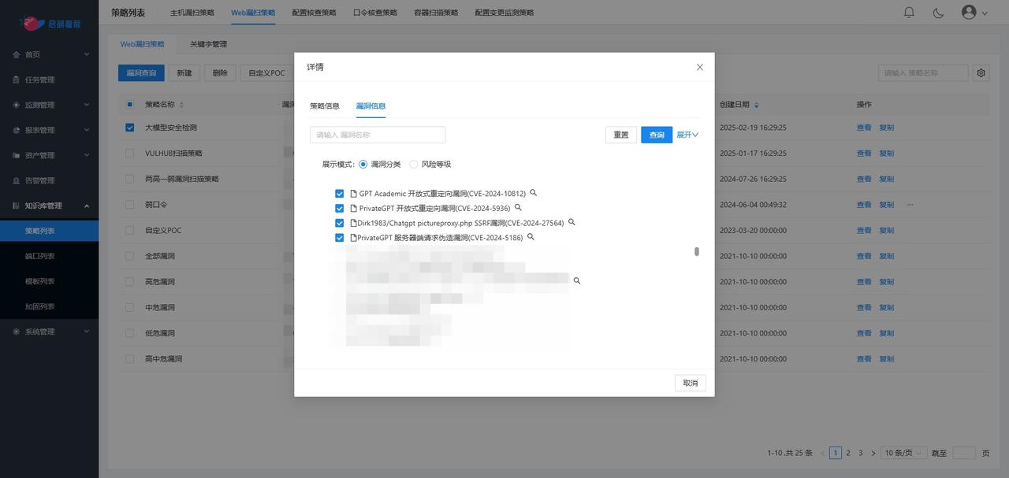Click the vulnerability name input field
This screenshot has height=478, width=1009.
377,134
